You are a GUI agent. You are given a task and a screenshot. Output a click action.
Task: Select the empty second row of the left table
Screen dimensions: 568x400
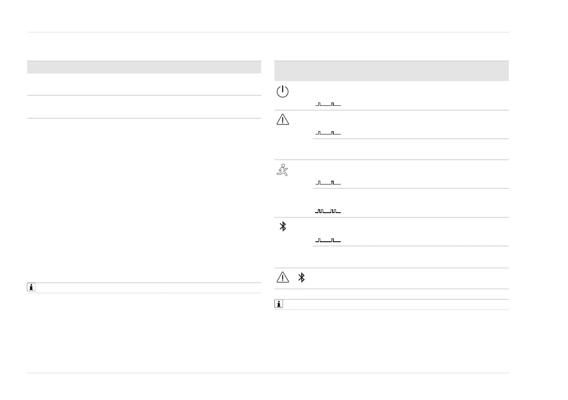[144, 107]
